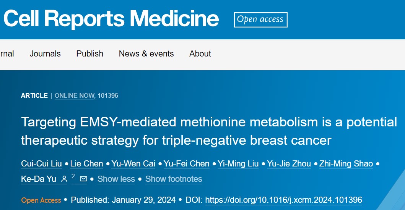405x210 pixels.
Task: Open author Yu-Fei Chen's details
Action: coord(187,163)
